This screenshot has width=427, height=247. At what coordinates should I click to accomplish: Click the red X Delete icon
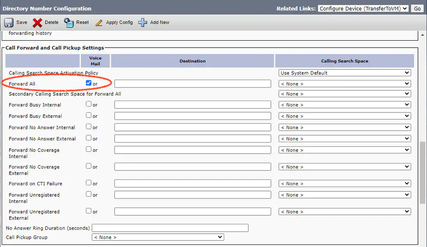(x=37, y=23)
